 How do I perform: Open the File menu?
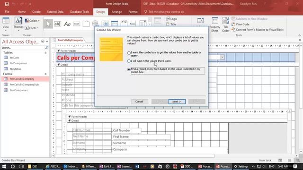pos(7,12)
